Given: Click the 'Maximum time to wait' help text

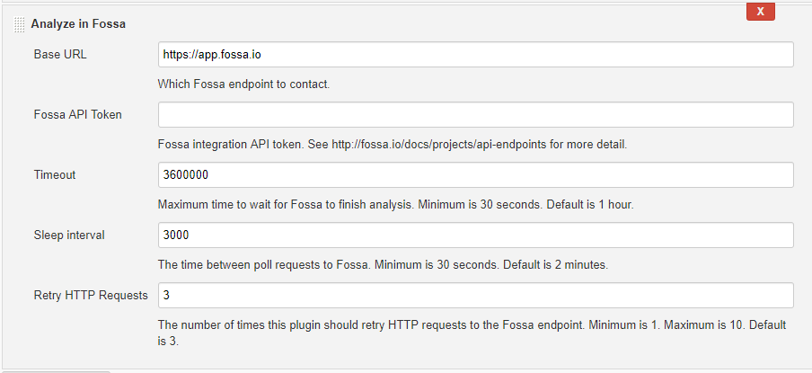Looking at the screenshot, I should (x=395, y=205).
